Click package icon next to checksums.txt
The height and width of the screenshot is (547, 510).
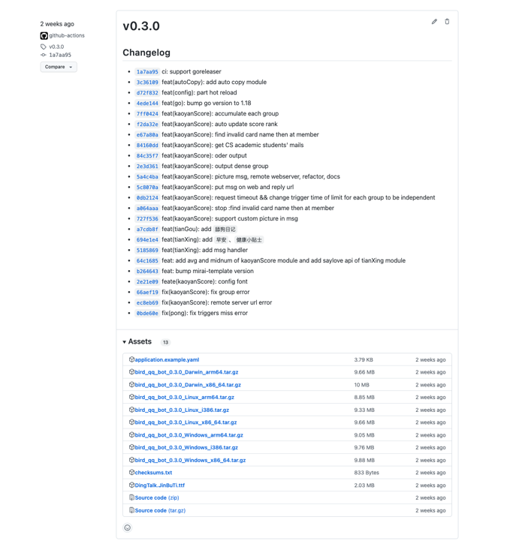click(x=131, y=473)
